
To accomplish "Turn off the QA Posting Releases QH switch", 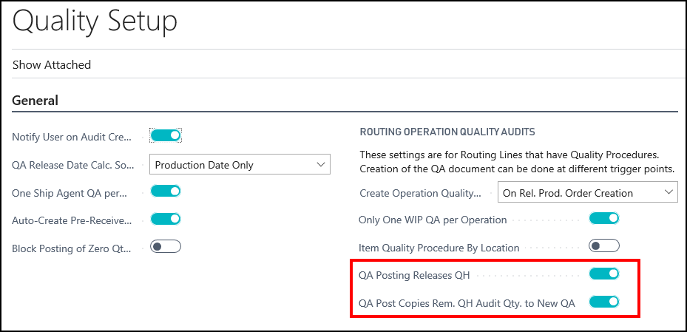I will coord(603,274).
